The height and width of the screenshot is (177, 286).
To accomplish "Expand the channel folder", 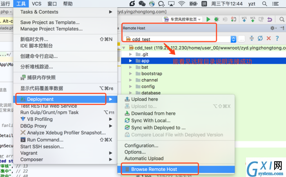I will [130, 80].
